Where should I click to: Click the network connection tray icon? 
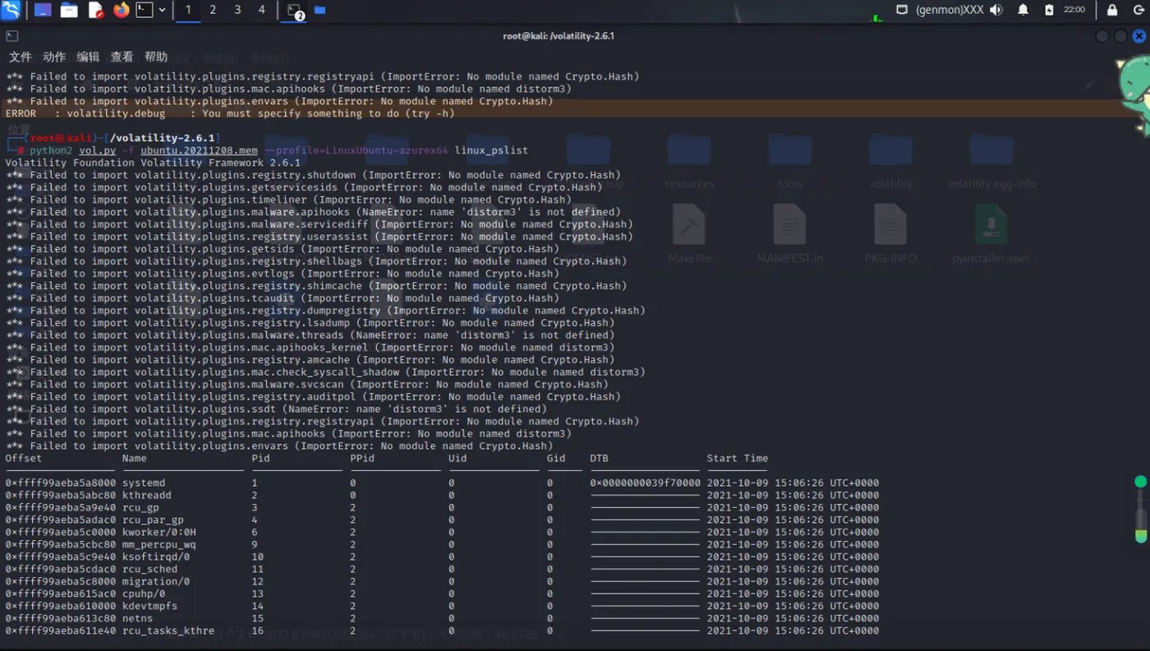point(902,10)
